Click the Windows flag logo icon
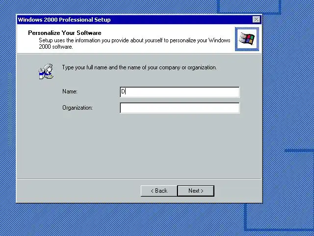Screen dimensions: 314x236 click(x=247, y=39)
